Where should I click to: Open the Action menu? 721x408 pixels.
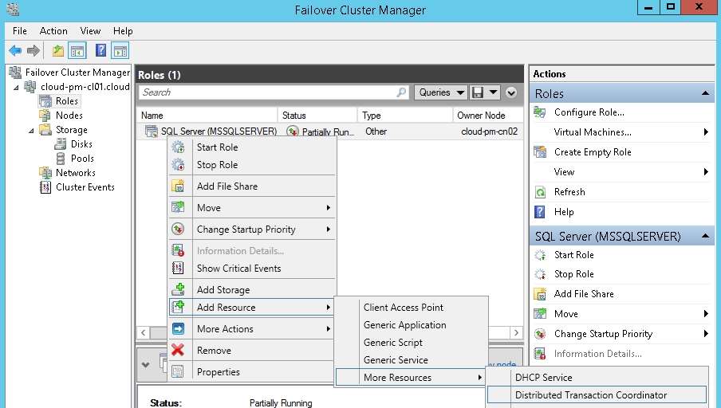[53, 31]
